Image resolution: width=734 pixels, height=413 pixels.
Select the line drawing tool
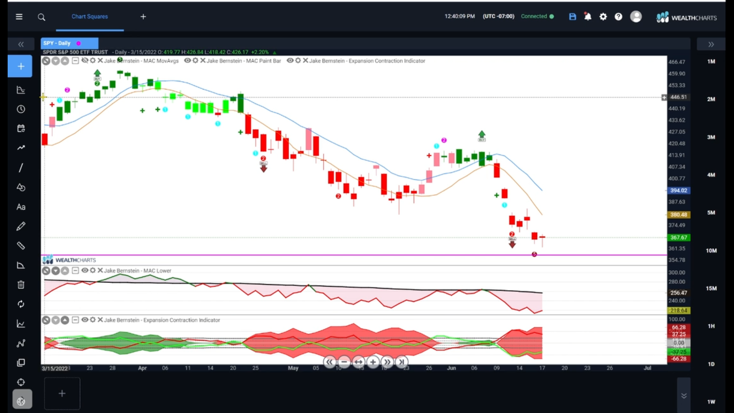(21, 168)
